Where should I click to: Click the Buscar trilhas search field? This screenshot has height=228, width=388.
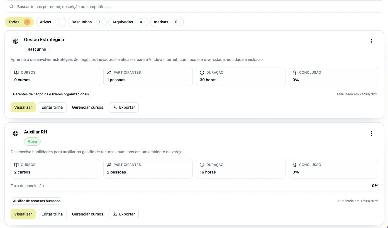195,6
